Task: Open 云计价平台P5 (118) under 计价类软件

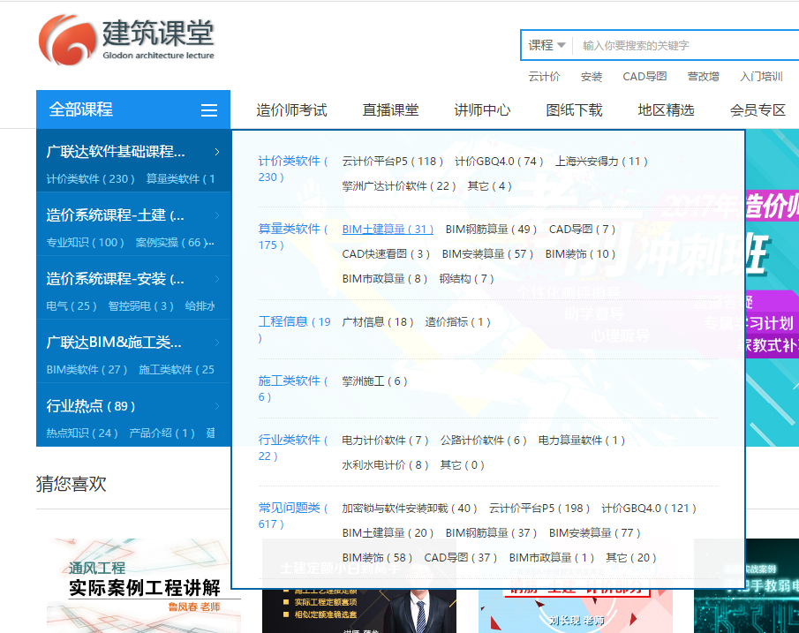Action: click(392, 162)
